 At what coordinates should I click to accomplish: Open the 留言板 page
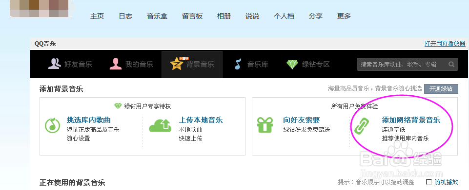(x=192, y=16)
